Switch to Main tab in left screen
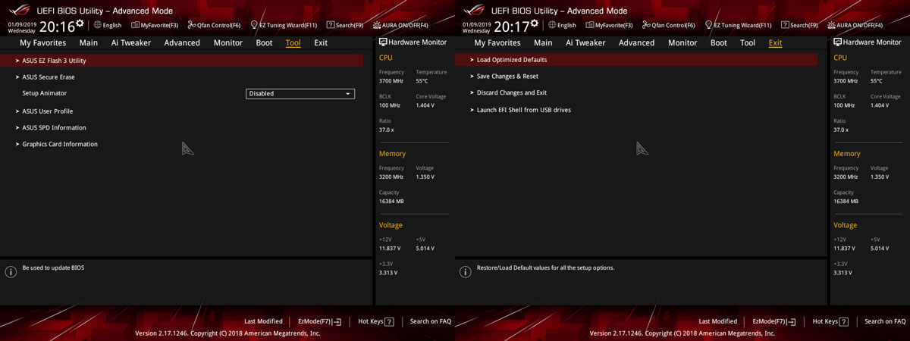Viewport: 910px width, 341px height. (89, 42)
